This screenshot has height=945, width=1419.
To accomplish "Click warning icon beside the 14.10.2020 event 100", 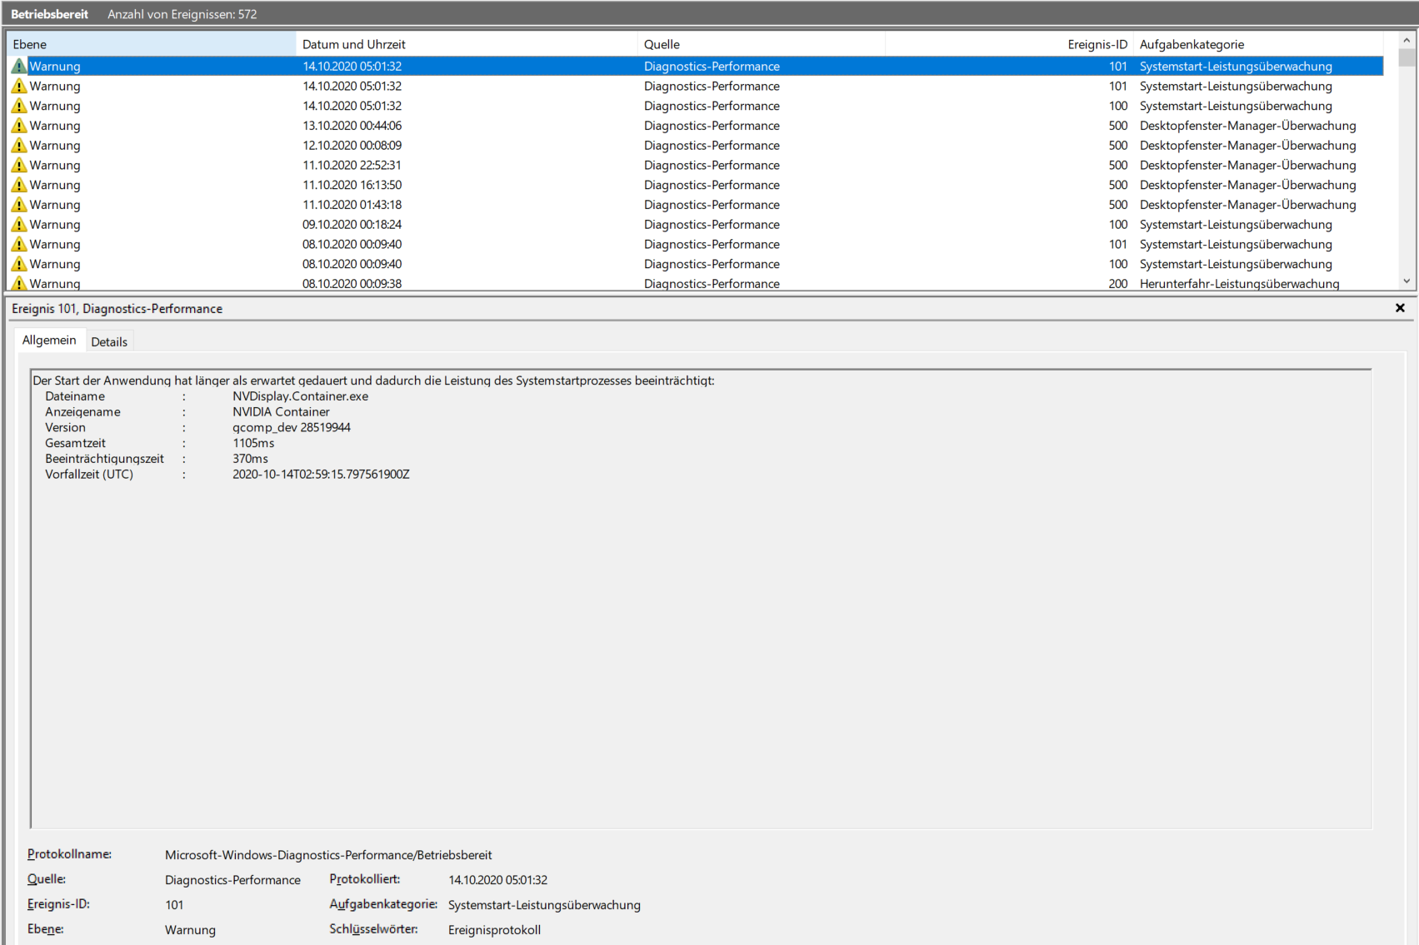I will pyautogui.click(x=18, y=106).
